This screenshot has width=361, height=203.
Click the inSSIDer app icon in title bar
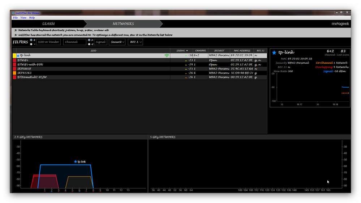point(13,13)
